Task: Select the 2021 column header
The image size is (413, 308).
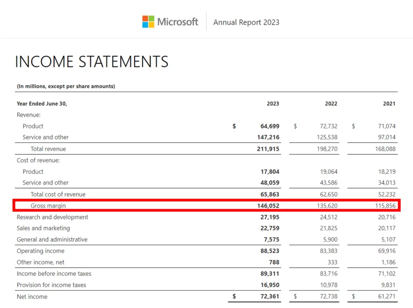Action: [389, 103]
